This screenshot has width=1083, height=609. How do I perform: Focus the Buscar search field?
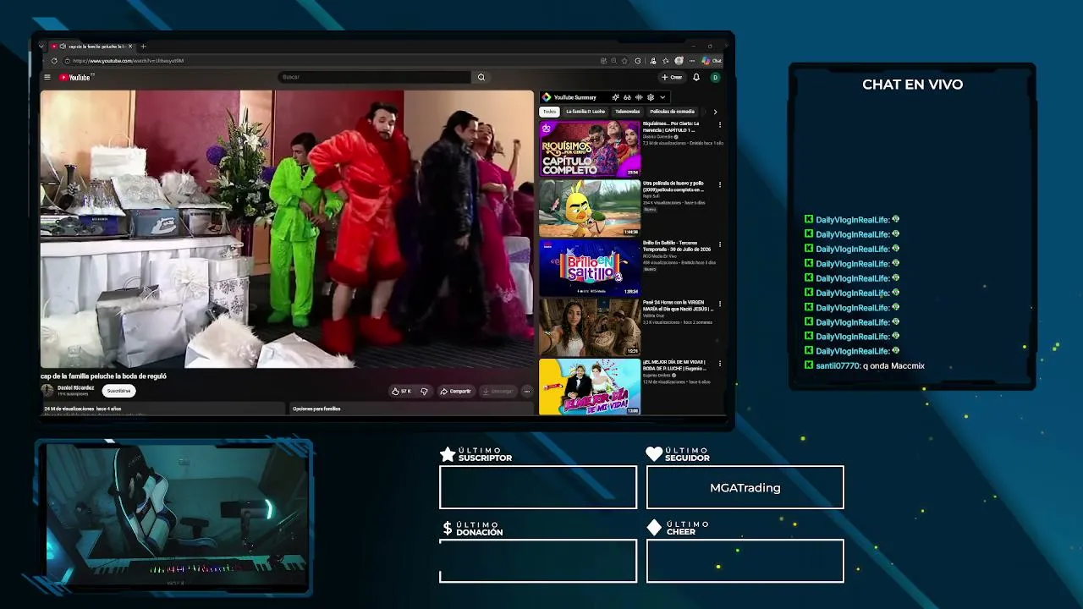pos(375,77)
